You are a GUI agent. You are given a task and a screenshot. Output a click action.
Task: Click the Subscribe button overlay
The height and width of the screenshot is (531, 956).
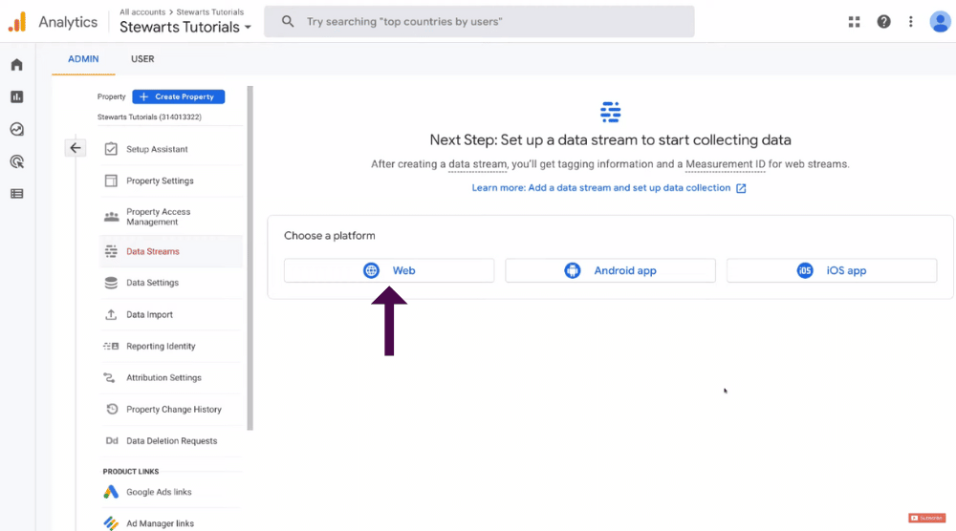pyautogui.click(x=926, y=518)
